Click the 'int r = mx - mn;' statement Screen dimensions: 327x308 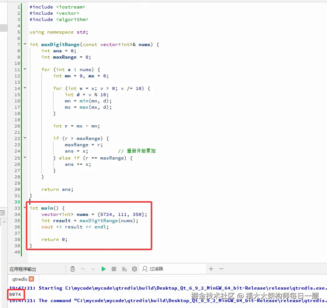point(77,126)
